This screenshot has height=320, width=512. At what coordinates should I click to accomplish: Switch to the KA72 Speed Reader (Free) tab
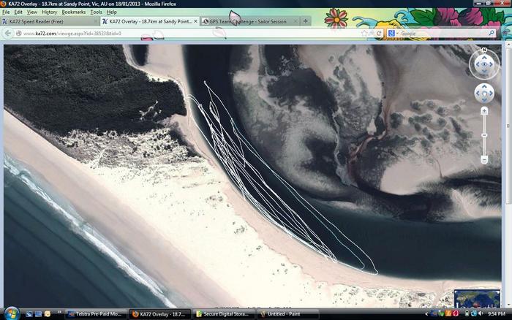click(47, 22)
